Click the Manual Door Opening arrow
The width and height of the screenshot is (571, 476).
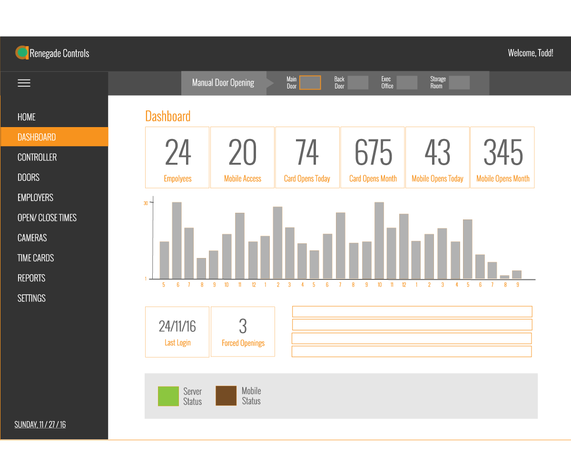pyautogui.click(x=270, y=83)
